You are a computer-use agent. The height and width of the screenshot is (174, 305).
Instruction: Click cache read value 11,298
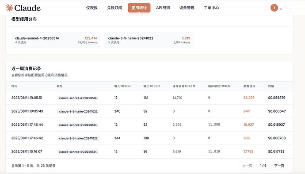pyautogui.click(x=214, y=125)
